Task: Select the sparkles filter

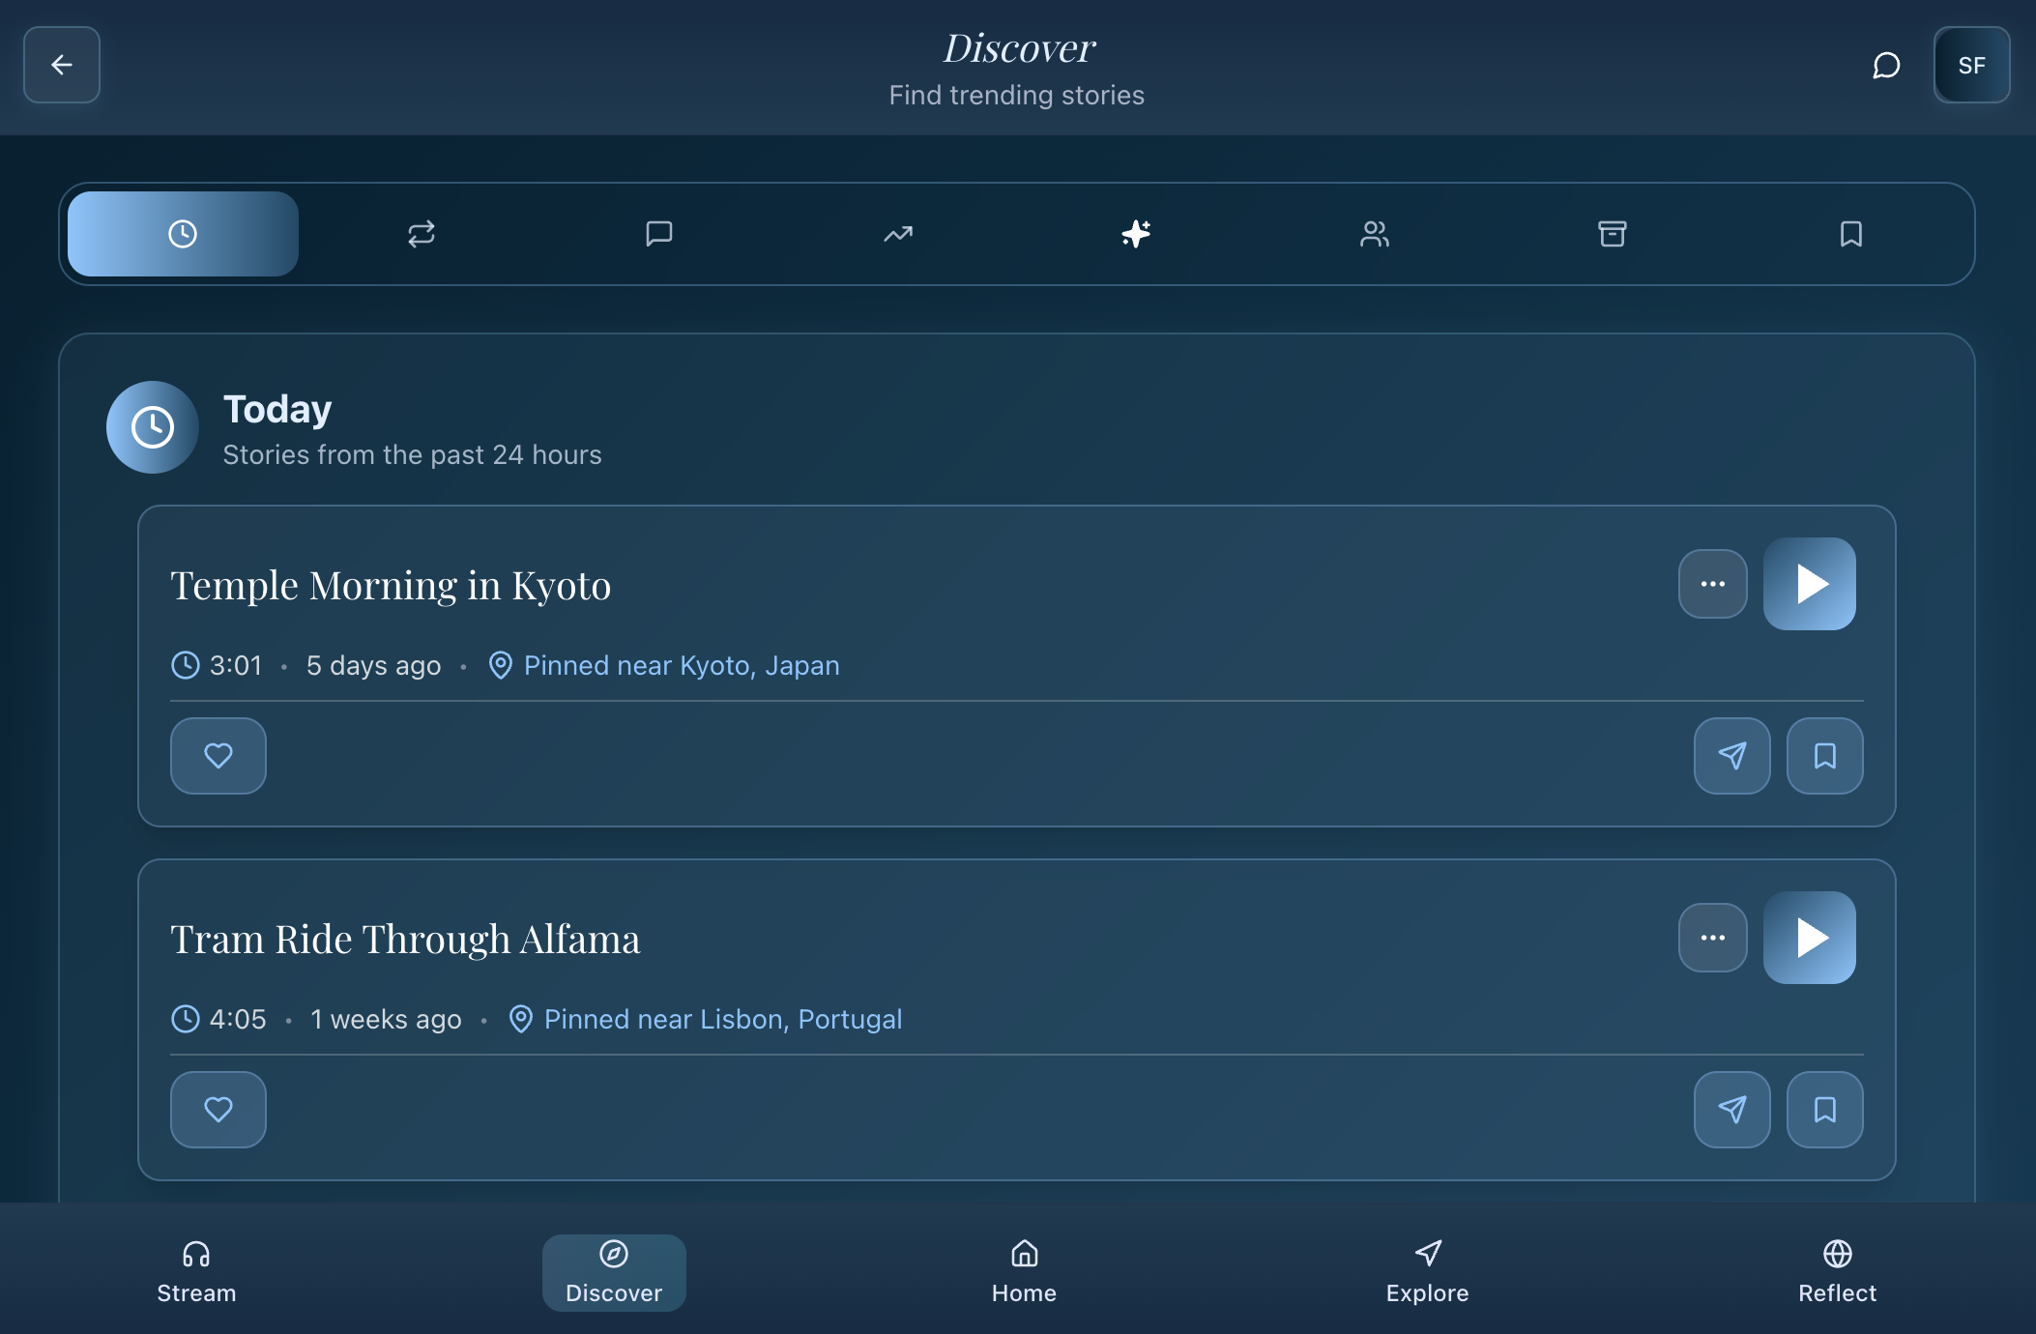Action: 1136,233
